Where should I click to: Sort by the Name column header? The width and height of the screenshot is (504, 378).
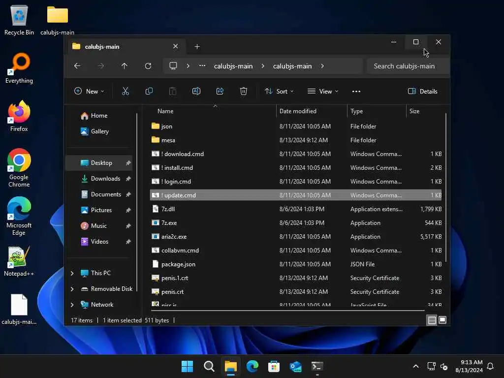tap(212, 111)
